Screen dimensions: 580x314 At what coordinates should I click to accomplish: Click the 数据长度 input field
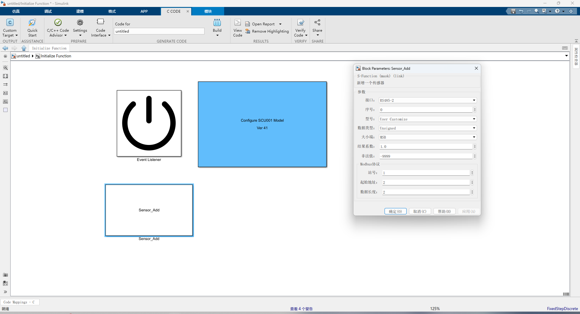pyautogui.click(x=426, y=192)
